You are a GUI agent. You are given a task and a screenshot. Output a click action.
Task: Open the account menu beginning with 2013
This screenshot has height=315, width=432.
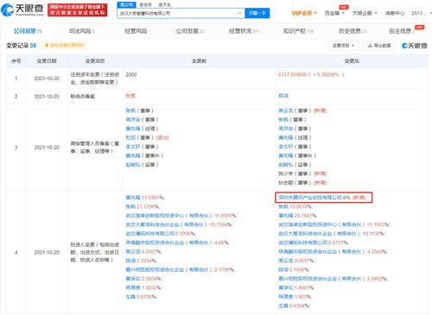pos(421,13)
